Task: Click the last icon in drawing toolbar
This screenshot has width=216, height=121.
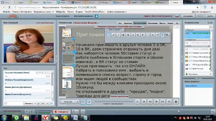Action: coord(167,35)
